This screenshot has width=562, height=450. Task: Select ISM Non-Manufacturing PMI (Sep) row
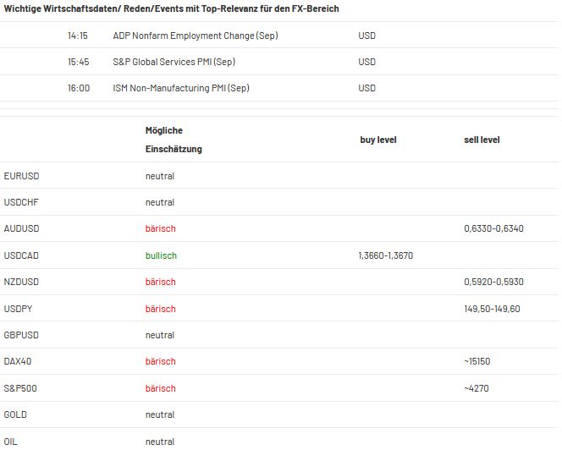[279, 88]
